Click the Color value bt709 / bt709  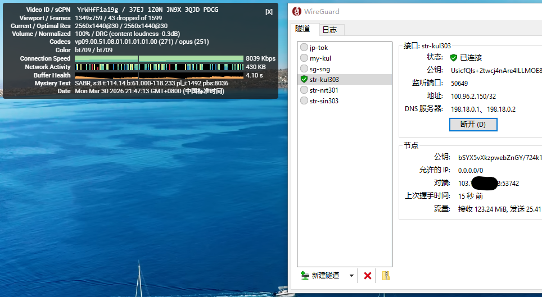tap(94, 50)
